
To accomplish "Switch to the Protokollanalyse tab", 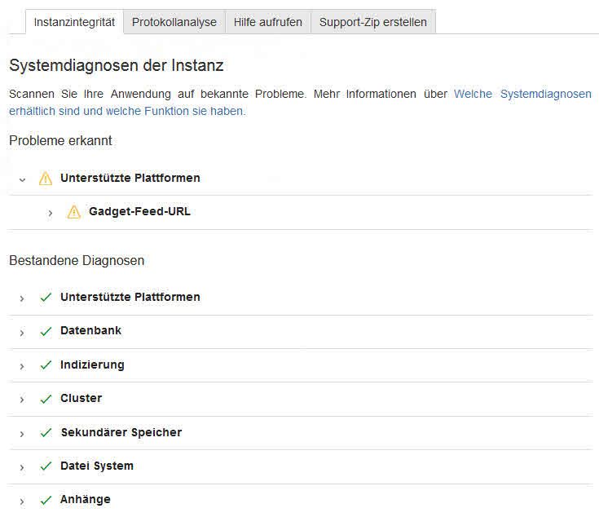I will (x=174, y=22).
